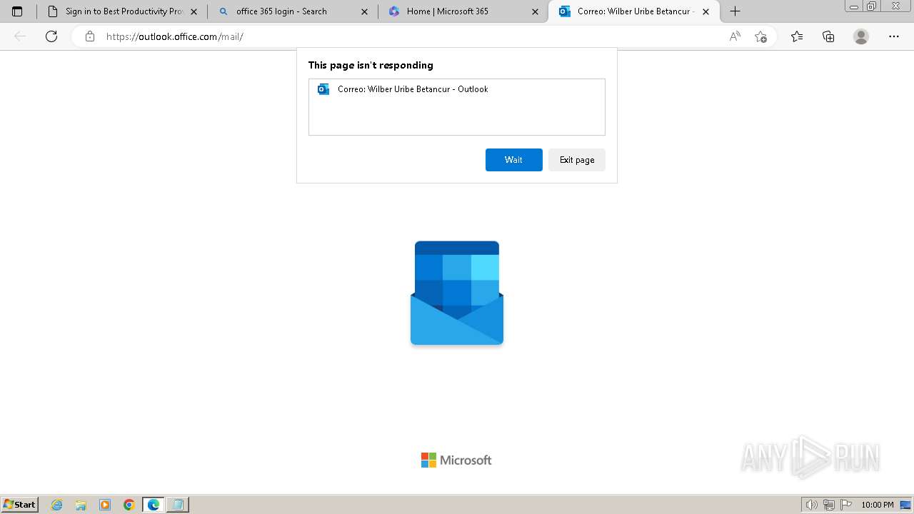Open the Read aloud option
The height and width of the screenshot is (514, 914).
coord(735,36)
